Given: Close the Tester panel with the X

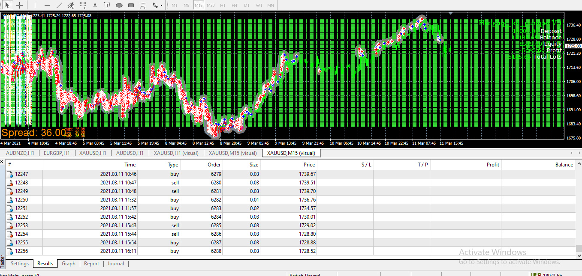Looking at the screenshot, I should [x=2, y=162].
